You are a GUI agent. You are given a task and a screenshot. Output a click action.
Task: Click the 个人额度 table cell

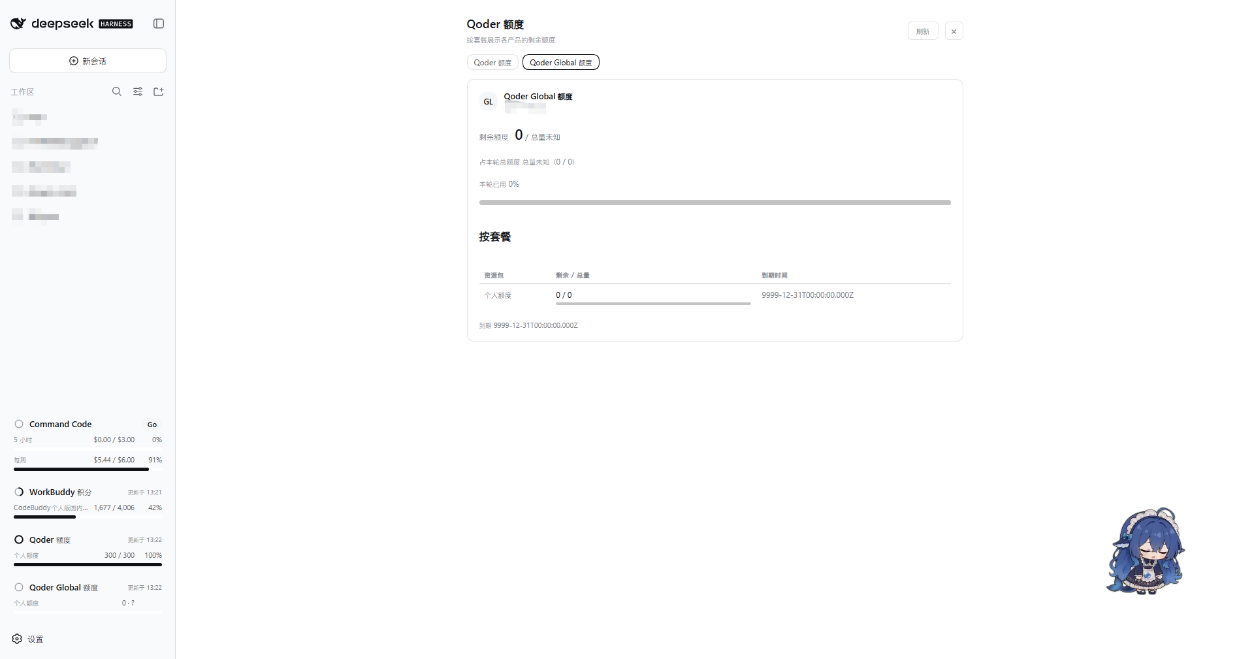click(x=498, y=295)
